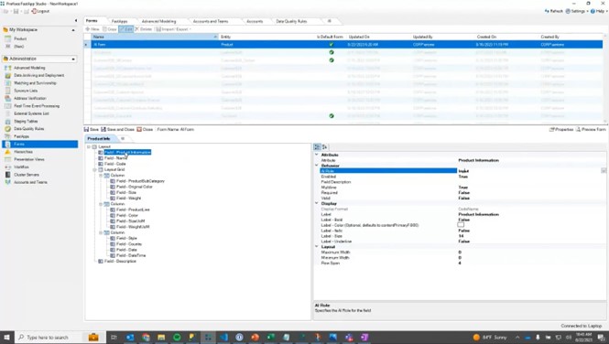Switch to the Advanced Modeling tab
609x344 pixels.
point(158,21)
